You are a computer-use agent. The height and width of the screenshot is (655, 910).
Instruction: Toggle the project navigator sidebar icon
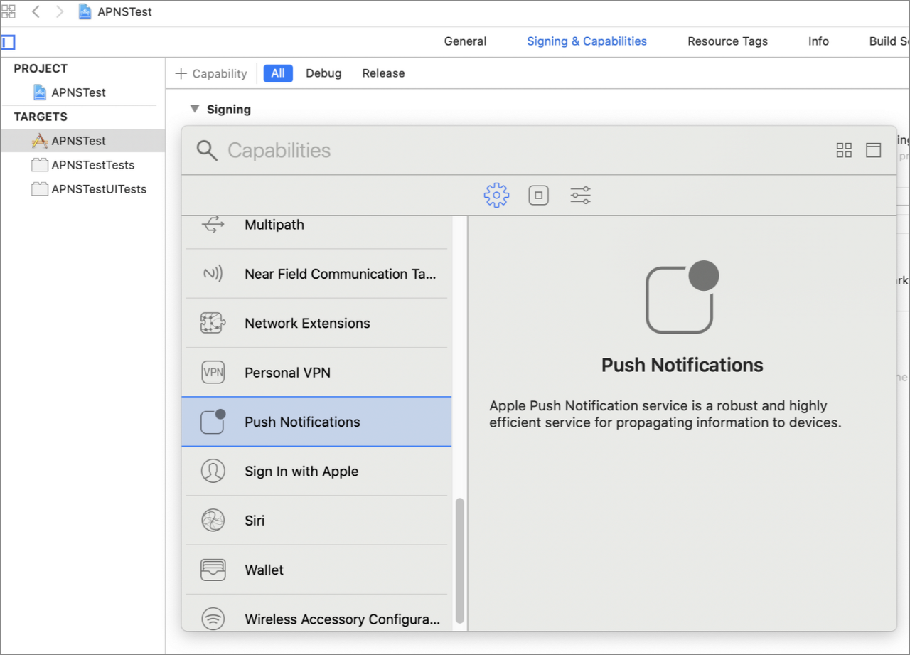click(x=8, y=43)
